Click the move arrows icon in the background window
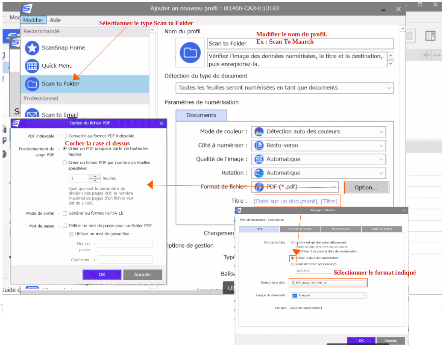 pyautogui.click(x=426, y=55)
